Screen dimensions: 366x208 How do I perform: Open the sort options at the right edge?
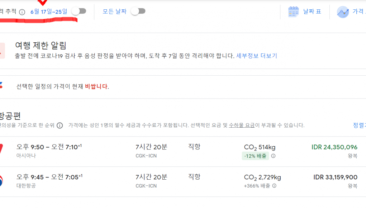(x=359, y=126)
